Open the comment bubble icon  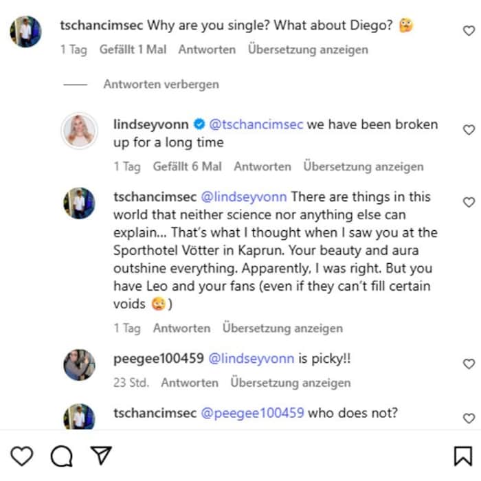[62, 456]
